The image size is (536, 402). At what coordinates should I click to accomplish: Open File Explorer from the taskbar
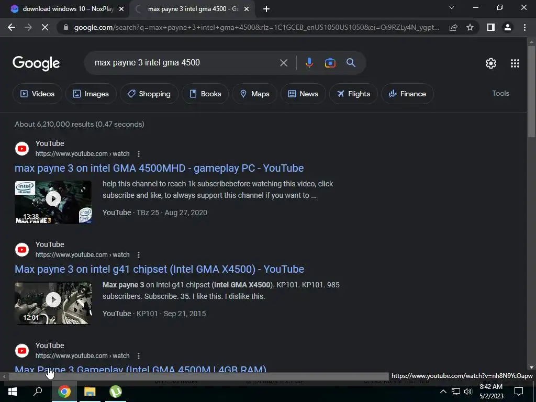click(90, 392)
